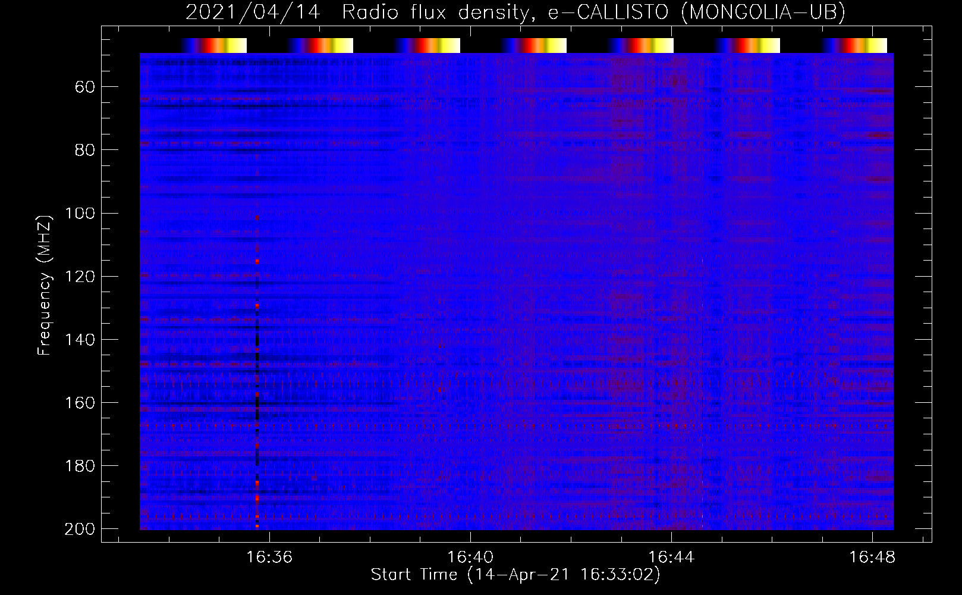Screen dimensions: 962x595
Task: Click the 16:36 time tick label
Action: 270,558
